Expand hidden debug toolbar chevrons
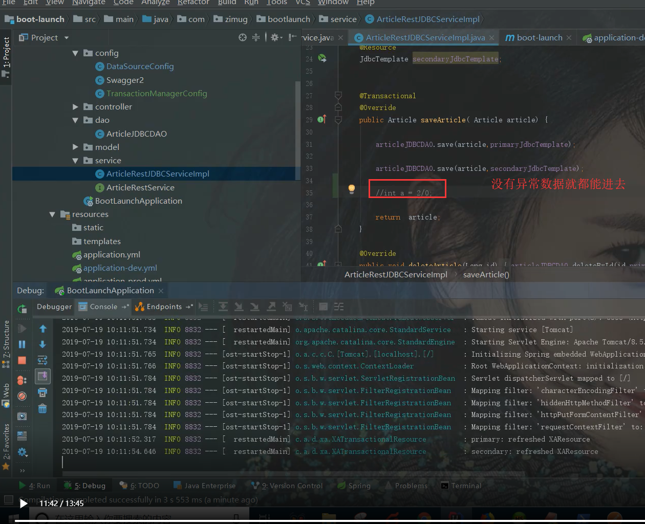 [x=22, y=470]
